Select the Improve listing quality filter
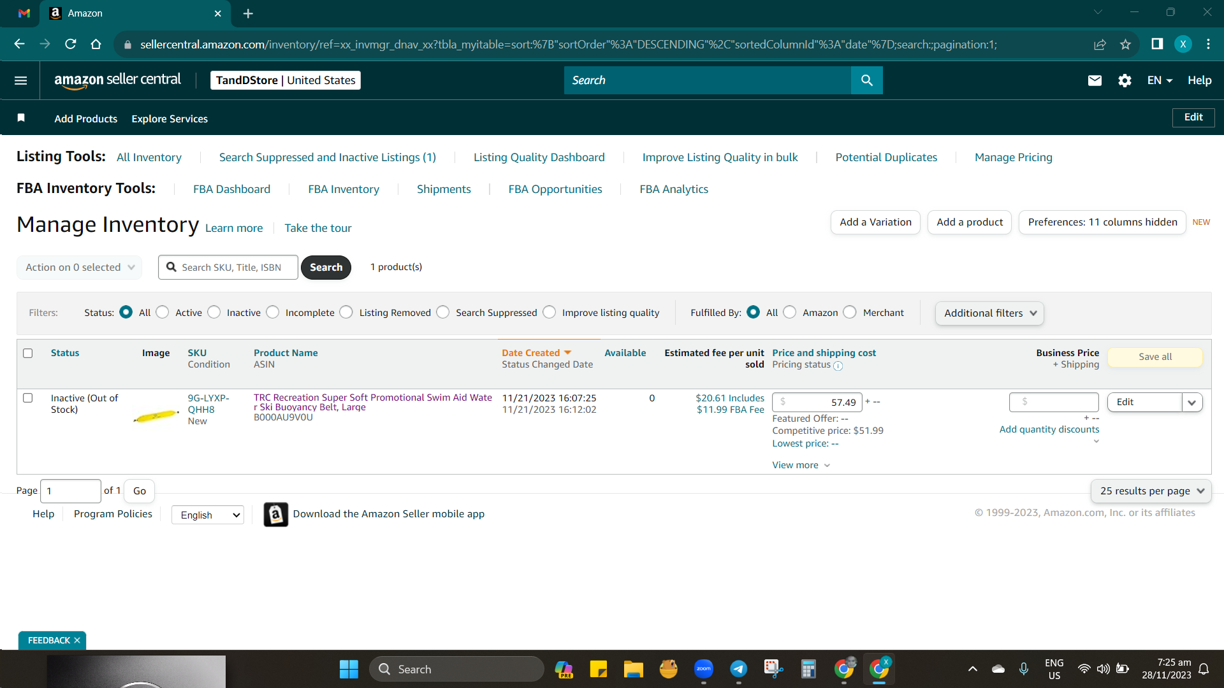The height and width of the screenshot is (688, 1224). pyautogui.click(x=550, y=312)
